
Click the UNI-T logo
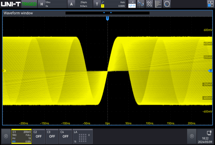pyautogui.click(x=10, y=4)
